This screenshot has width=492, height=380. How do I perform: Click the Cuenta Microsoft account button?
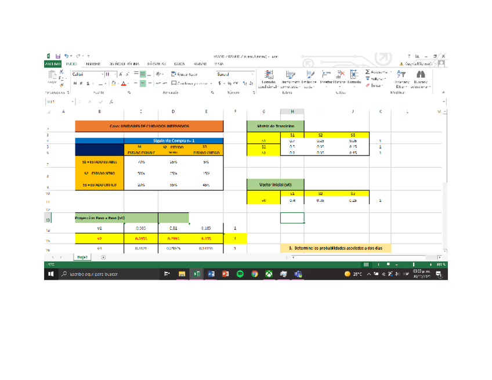tap(418, 64)
